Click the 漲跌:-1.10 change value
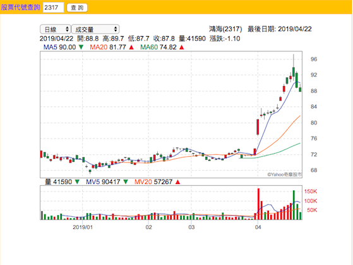353x265 pixels. point(225,39)
